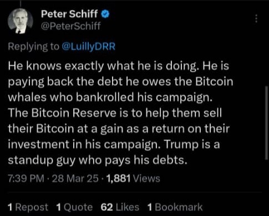Viewport: 269px width, 216px height.
Task: Open the 1,881 Views analytics
Action: click(x=133, y=178)
